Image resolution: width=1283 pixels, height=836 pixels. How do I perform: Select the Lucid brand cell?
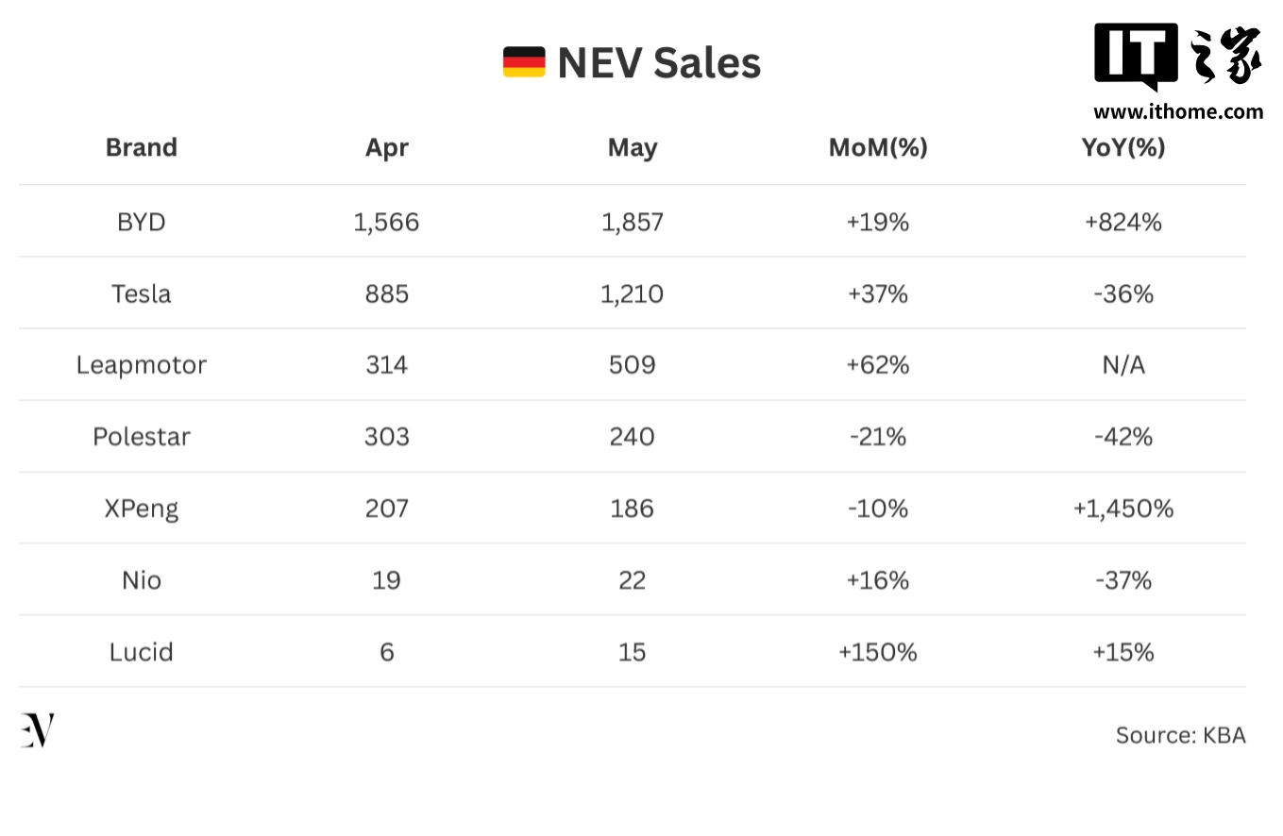pos(142,652)
